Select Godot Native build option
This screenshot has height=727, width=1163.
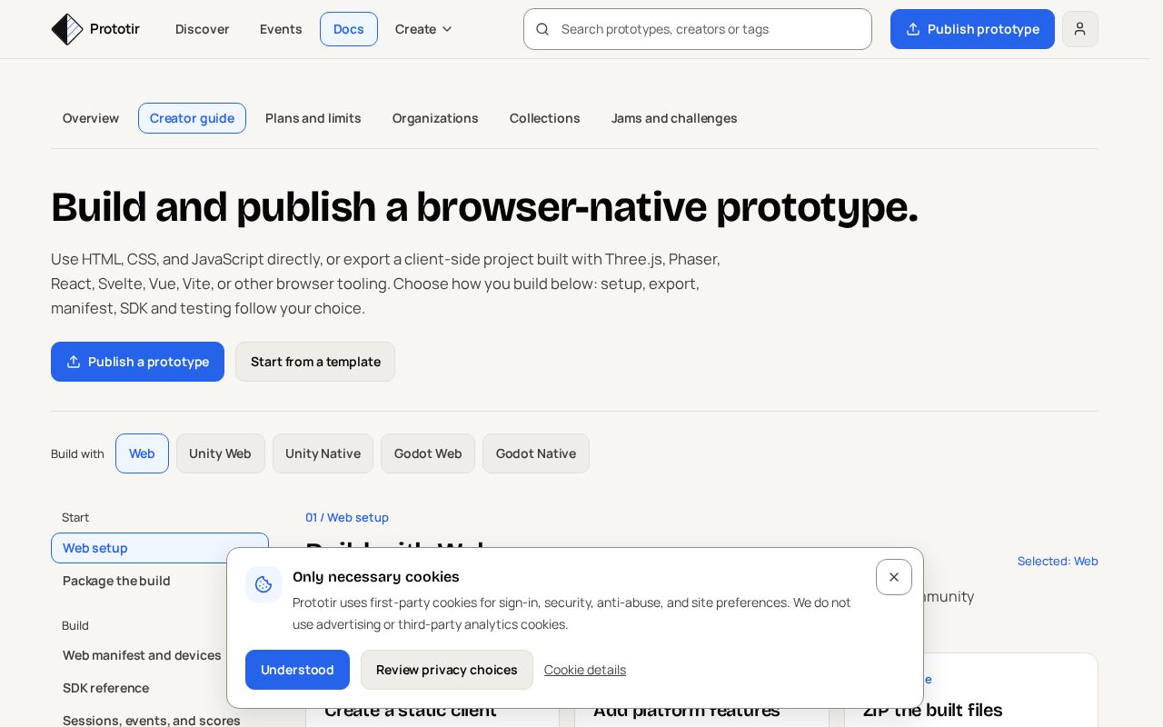click(x=536, y=453)
